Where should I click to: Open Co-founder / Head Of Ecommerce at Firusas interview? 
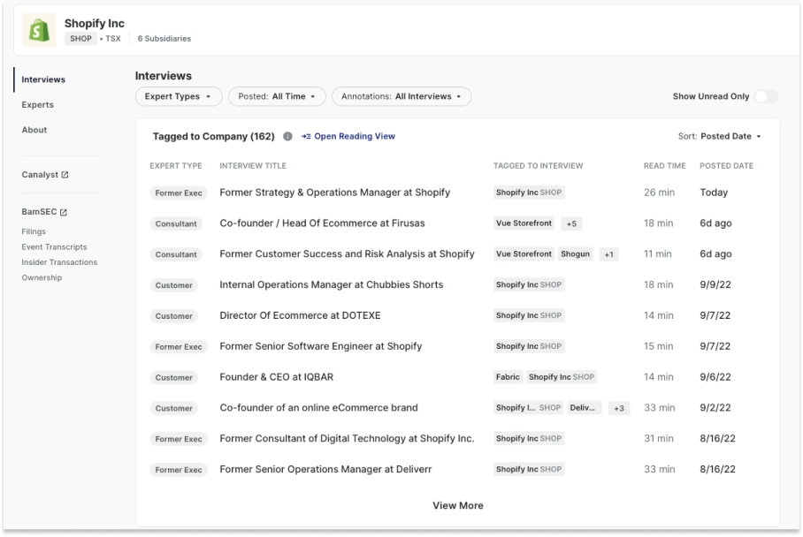(x=322, y=223)
